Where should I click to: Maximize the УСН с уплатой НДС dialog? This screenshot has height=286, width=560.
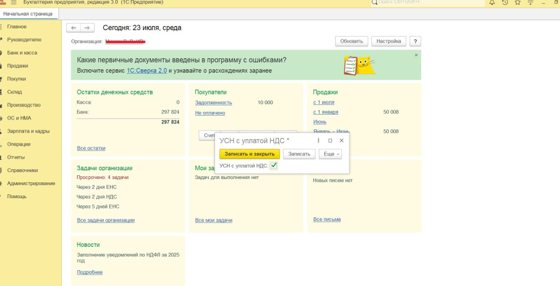point(330,140)
